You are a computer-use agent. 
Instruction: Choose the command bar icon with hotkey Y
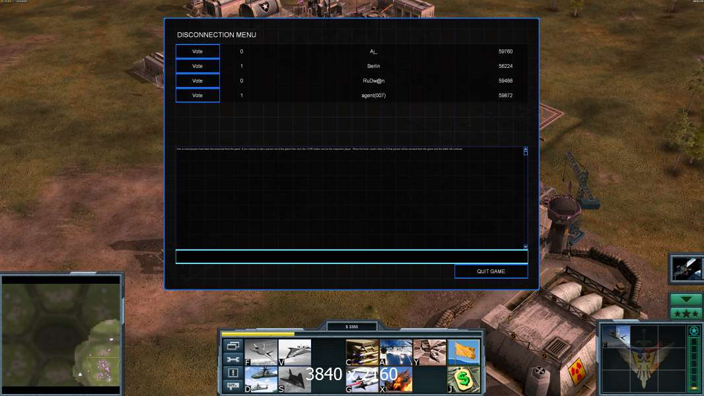pos(430,352)
